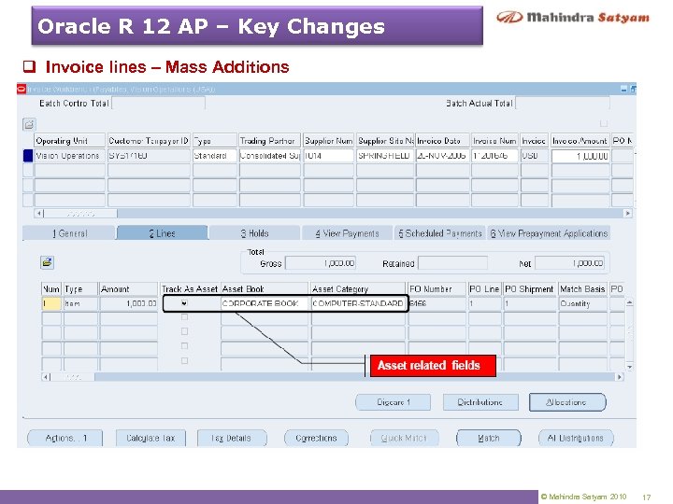
Task: Click the Oracle window title icon
Action: [21, 90]
